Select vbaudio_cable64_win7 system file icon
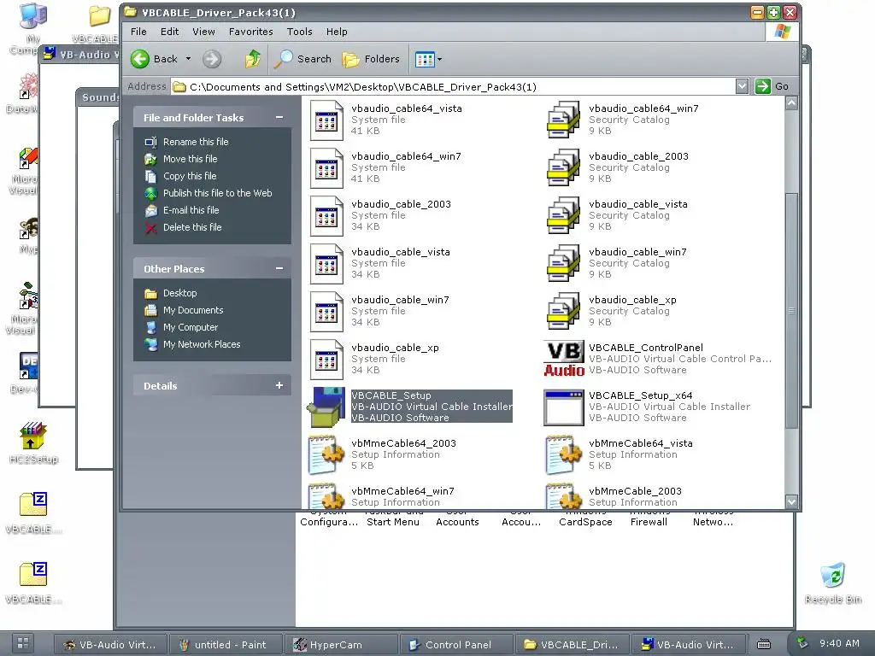Screen dimensions: 875x656 tap(326, 168)
